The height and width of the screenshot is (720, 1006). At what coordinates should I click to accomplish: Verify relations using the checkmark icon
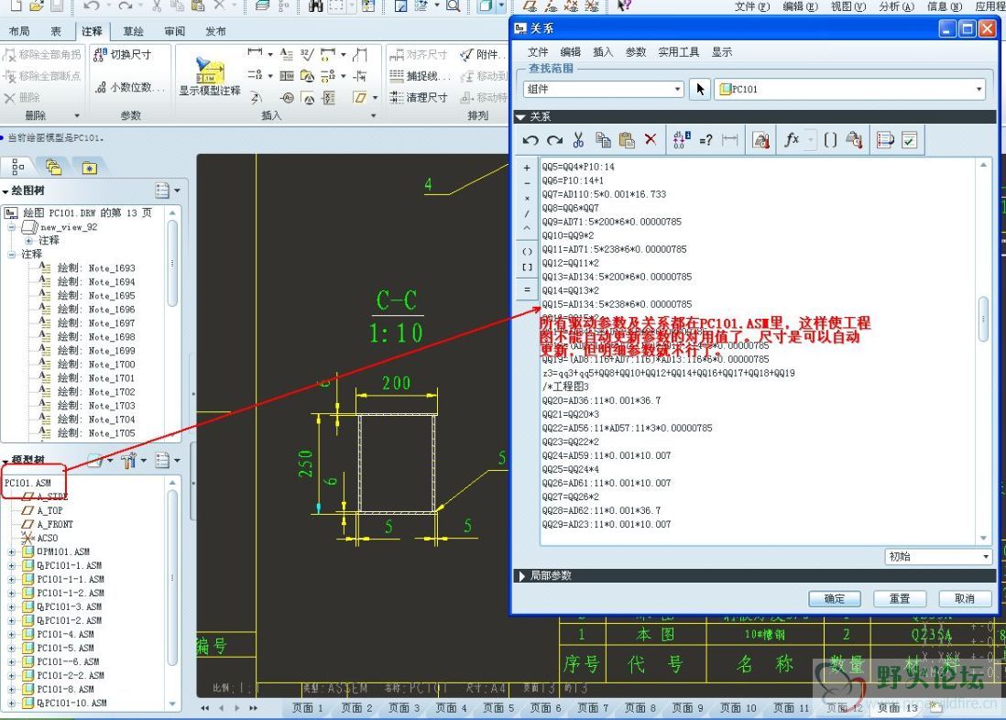[x=909, y=140]
